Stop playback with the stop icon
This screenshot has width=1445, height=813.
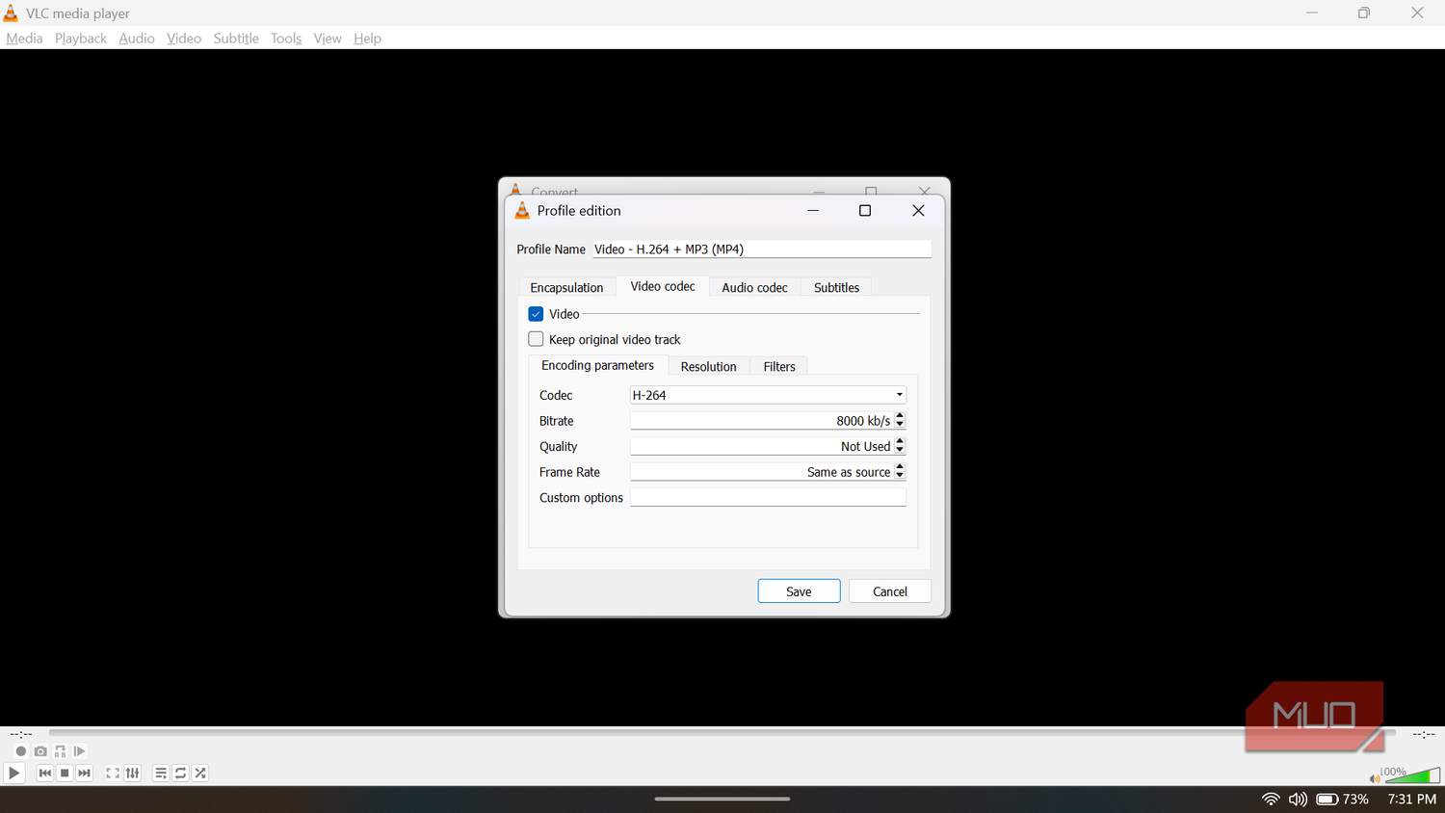pyautogui.click(x=65, y=773)
